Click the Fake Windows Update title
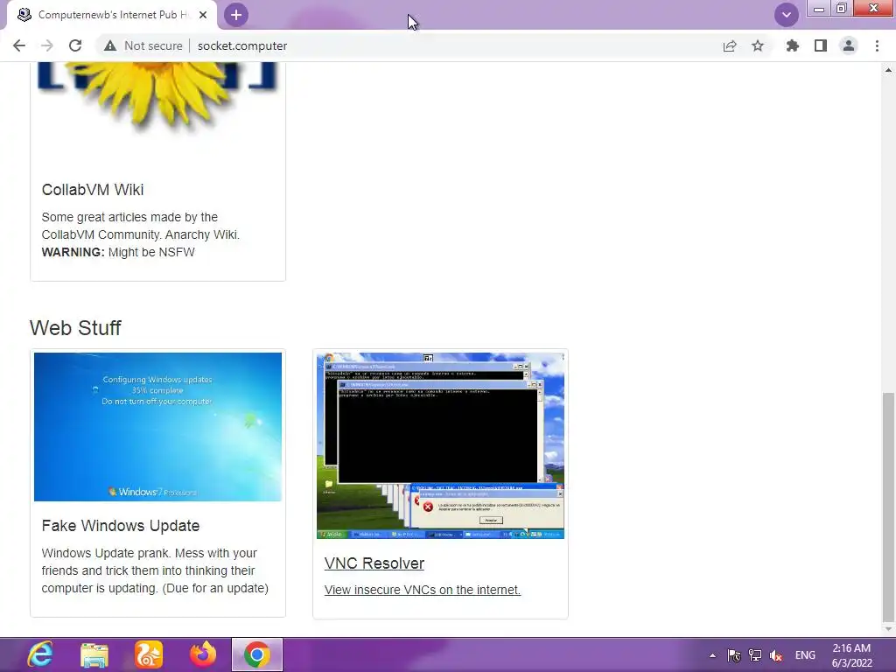 (x=121, y=526)
